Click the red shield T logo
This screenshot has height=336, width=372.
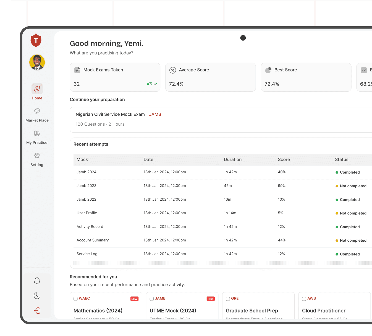pos(36,40)
